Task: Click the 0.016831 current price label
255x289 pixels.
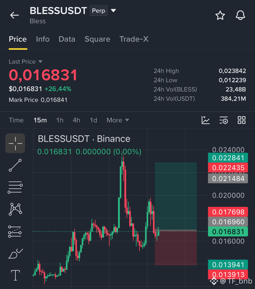Action: [228, 232]
